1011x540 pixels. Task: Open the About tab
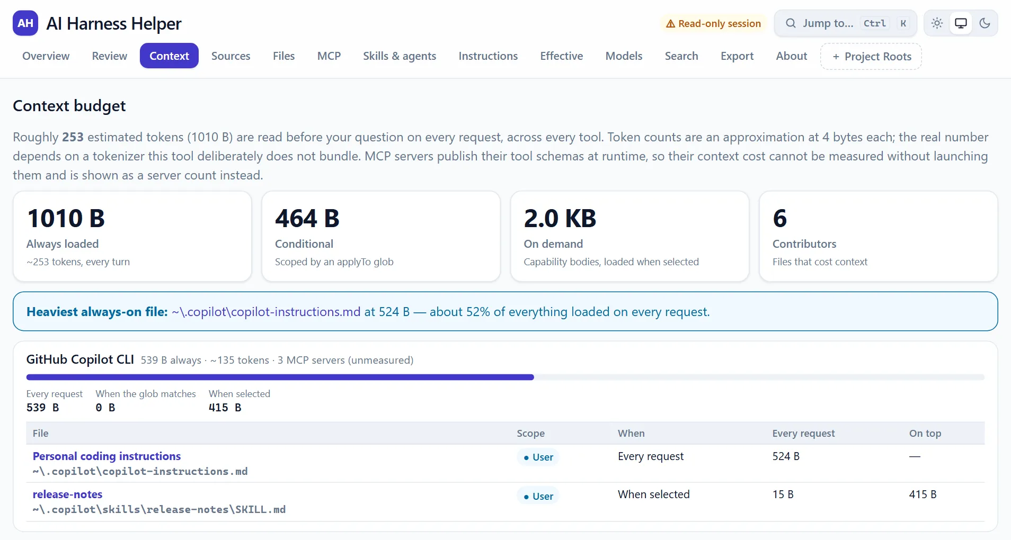point(792,56)
